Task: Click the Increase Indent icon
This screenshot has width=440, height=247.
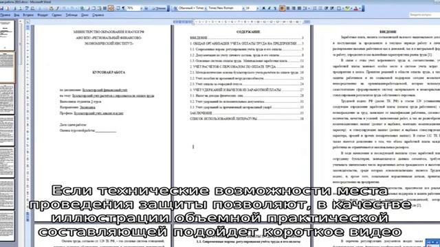Action: pyautogui.click(x=332, y=8)
